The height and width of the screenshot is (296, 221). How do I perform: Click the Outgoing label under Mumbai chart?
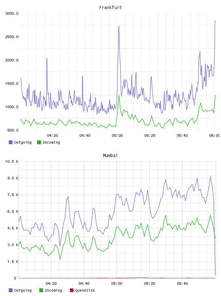tap(23, 290)
